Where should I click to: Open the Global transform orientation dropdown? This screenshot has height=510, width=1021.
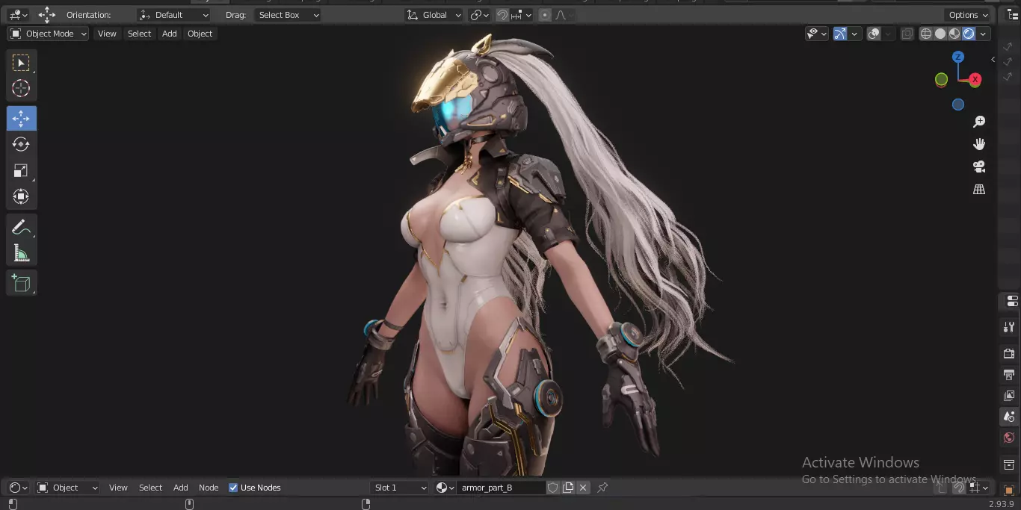point(434,15)
